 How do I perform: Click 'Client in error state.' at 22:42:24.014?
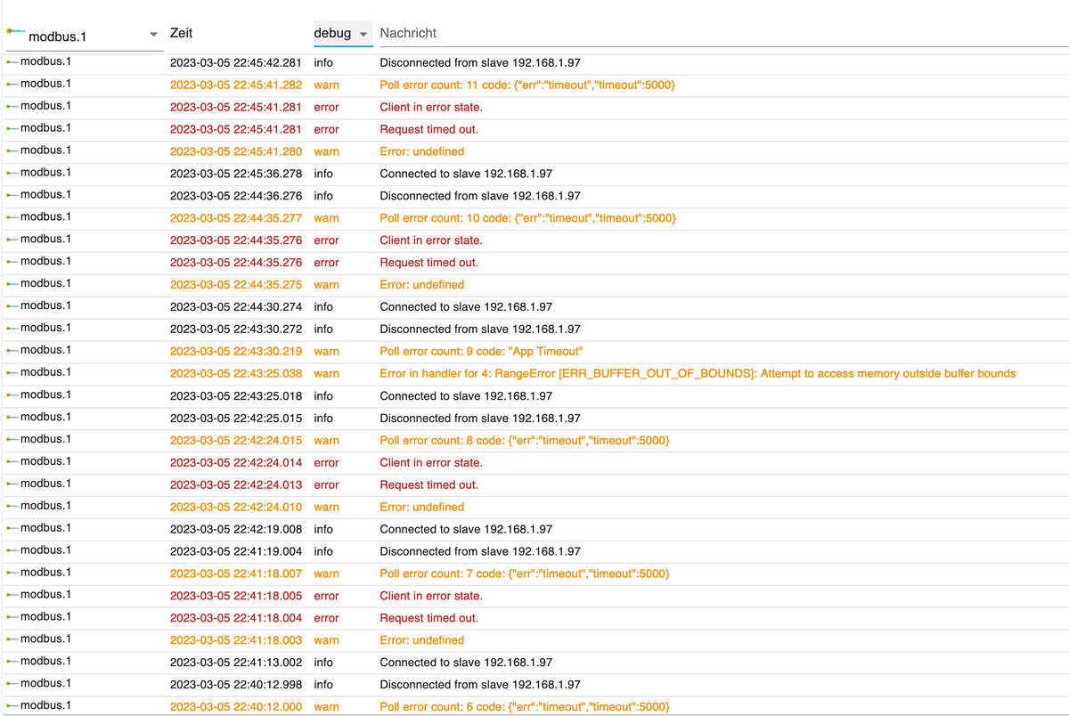click(x=431, y=462)
